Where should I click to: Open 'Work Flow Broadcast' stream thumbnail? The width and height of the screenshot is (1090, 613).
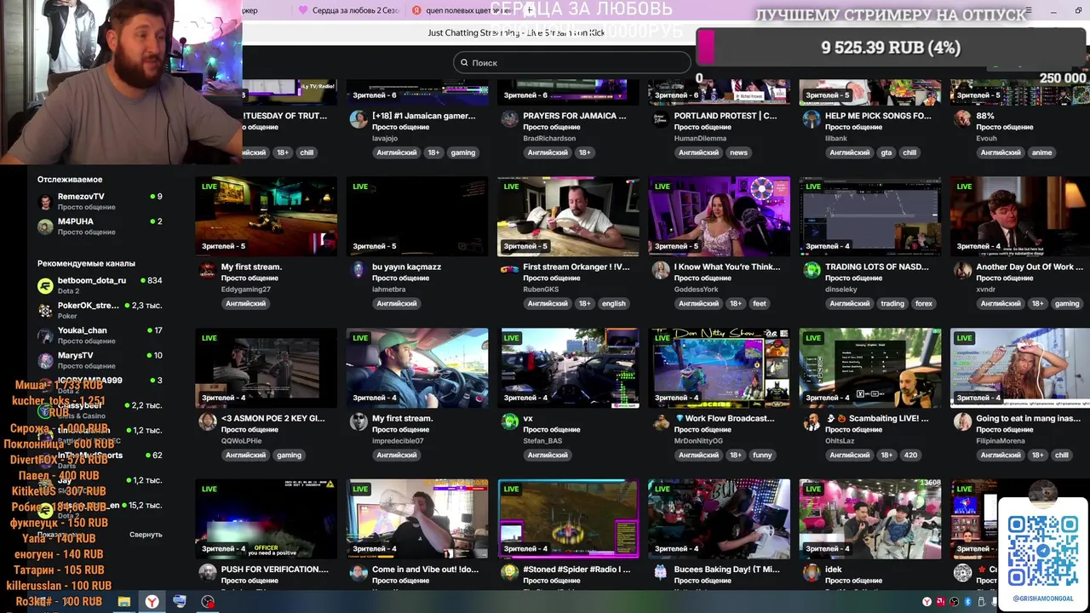[x=719, y=368]
